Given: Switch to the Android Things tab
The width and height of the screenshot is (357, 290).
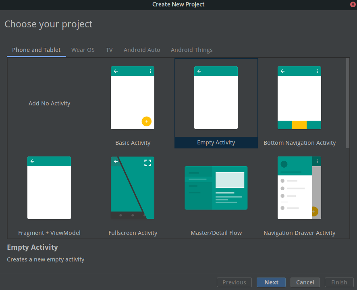Looking at the screenshot, I should point(192,50).
